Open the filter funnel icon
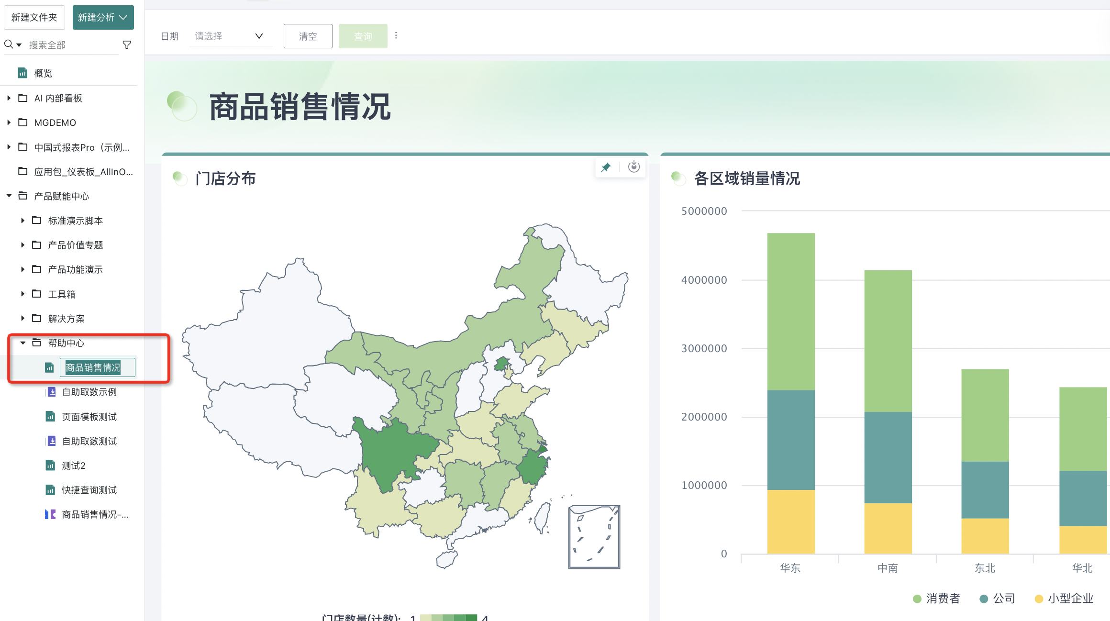Viewport: 1110px width, 621px height. 127,45
